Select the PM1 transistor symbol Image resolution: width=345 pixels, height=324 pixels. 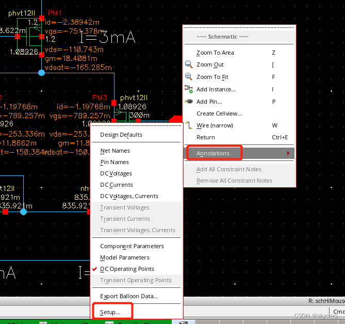[x=29, y=36]
